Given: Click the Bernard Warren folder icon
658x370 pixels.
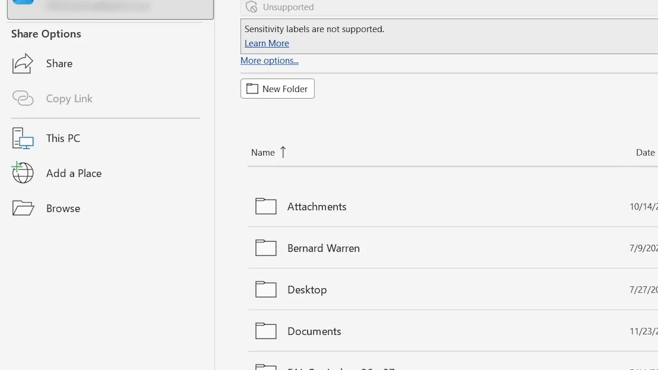Looking at the screenshot, I should click(266, 248).
